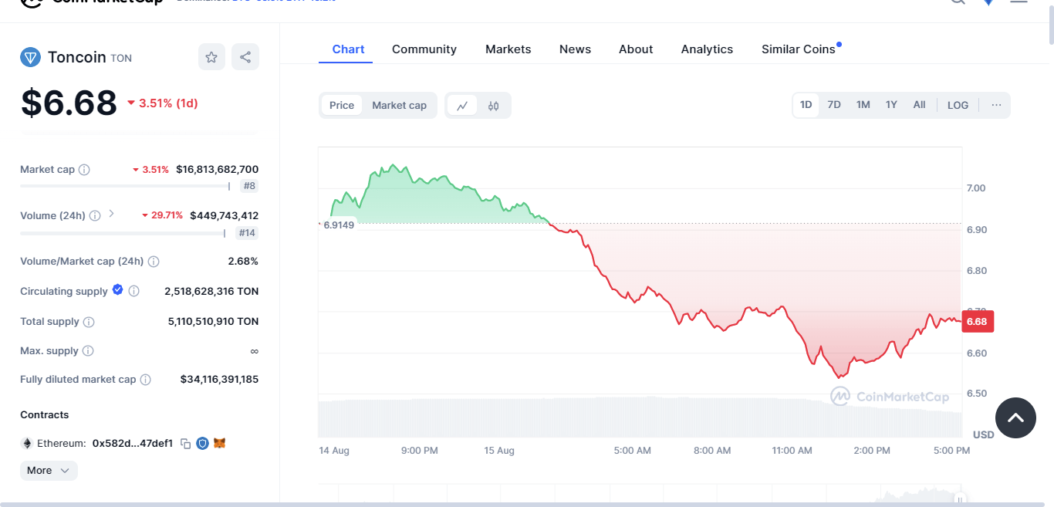
Task: Click the 6.68 current price label on chart
Action: [977, 322]
